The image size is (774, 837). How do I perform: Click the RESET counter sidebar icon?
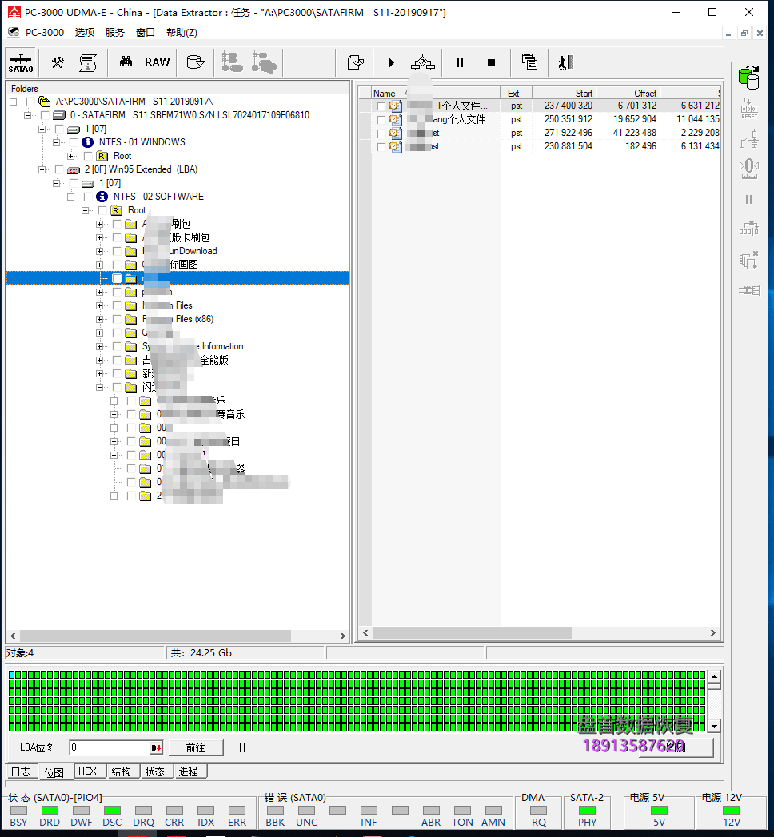coord(749,109)
